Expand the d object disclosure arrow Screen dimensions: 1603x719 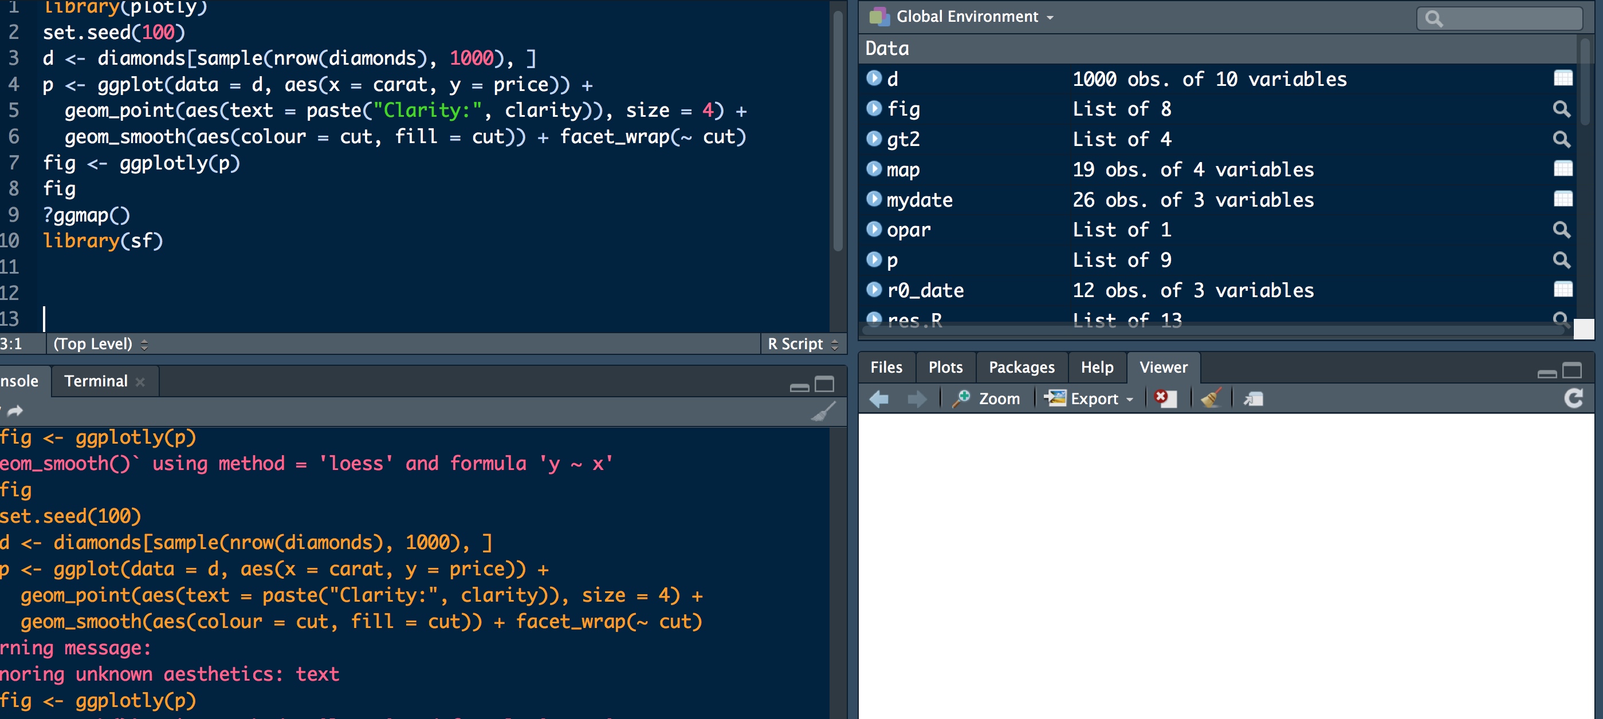(x=874, y=78)
